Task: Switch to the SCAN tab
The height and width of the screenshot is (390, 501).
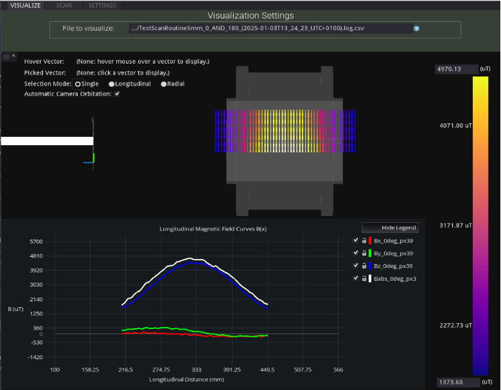Action: coord(64,5)
